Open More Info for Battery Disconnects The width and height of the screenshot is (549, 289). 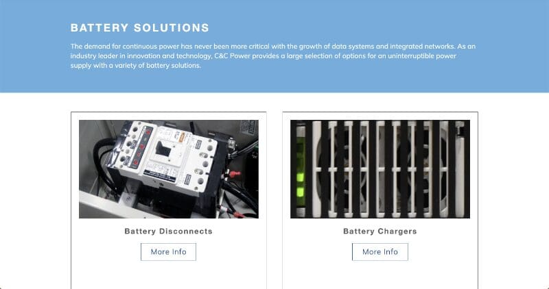coord(168,251)
